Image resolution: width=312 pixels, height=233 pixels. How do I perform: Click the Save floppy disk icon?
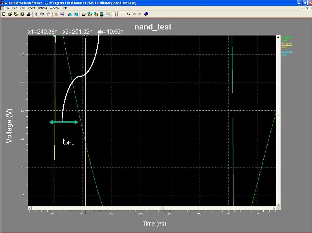pyautogui.click(x=22, y=14)
